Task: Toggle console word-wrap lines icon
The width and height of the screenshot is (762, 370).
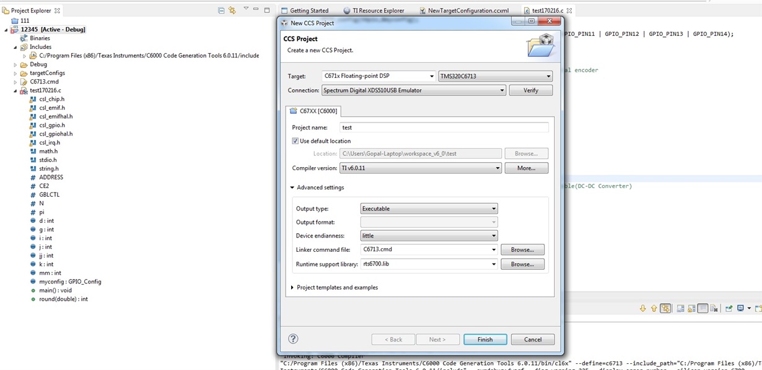Action: (x=703, y=308)
